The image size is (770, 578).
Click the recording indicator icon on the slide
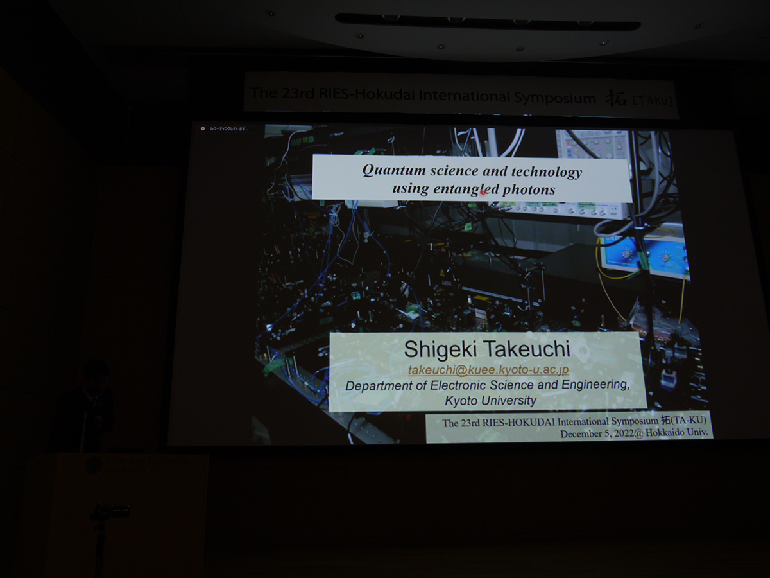pos(203,128)
